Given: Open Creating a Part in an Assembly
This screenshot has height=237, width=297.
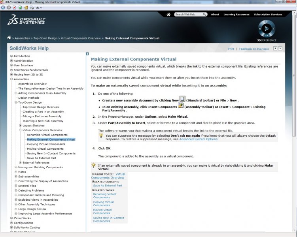Looking at the screenshot, I should click(x=43, y=112).
